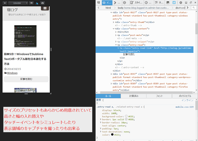Expand the padding property triangle
Screen dimensions: 198x141
coord(101,128)
